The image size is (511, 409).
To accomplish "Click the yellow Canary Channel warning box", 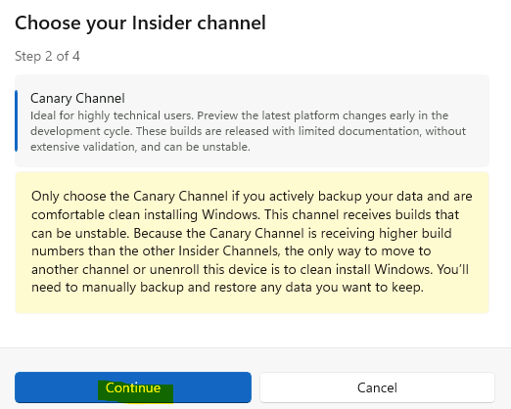I will point(252,243).
